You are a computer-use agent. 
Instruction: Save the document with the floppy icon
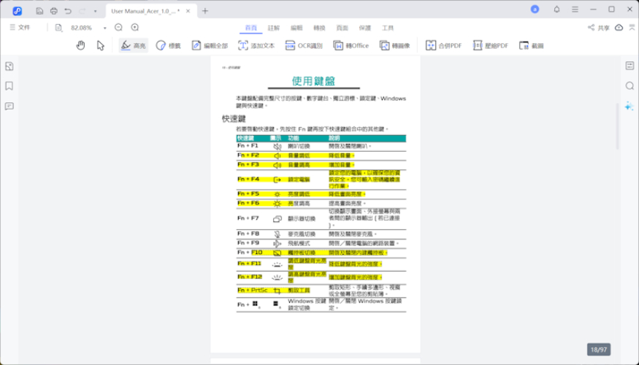coord(39,11)
